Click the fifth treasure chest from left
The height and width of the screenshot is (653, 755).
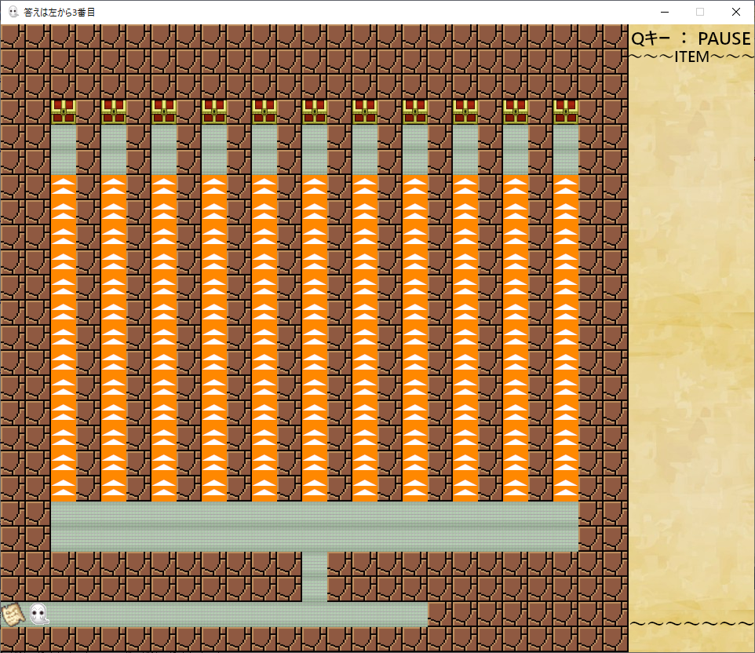(x=264, y=111)
